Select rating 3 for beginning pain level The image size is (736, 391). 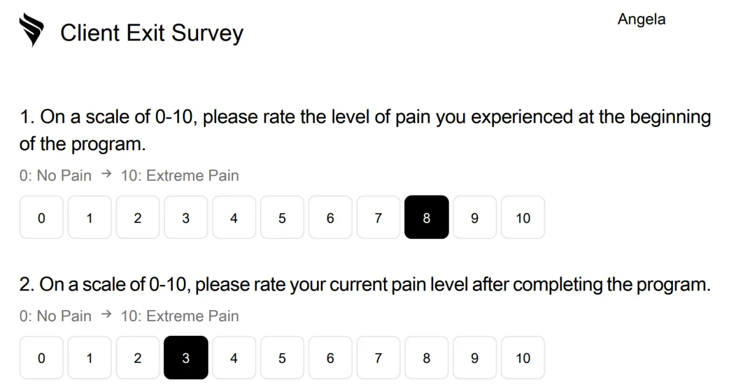[186, 218]
